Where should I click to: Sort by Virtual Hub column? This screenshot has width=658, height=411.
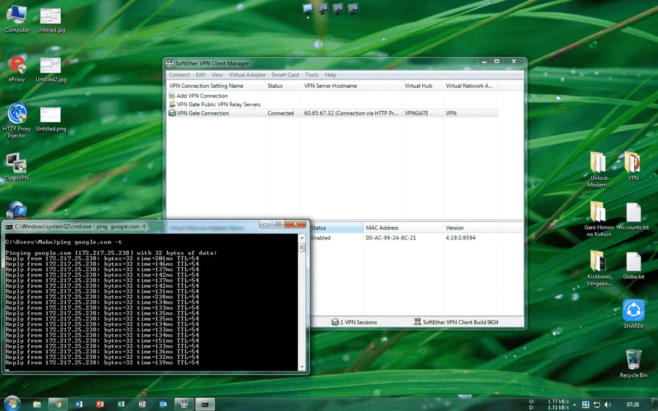pyautogui.click(x=422, y=85)
